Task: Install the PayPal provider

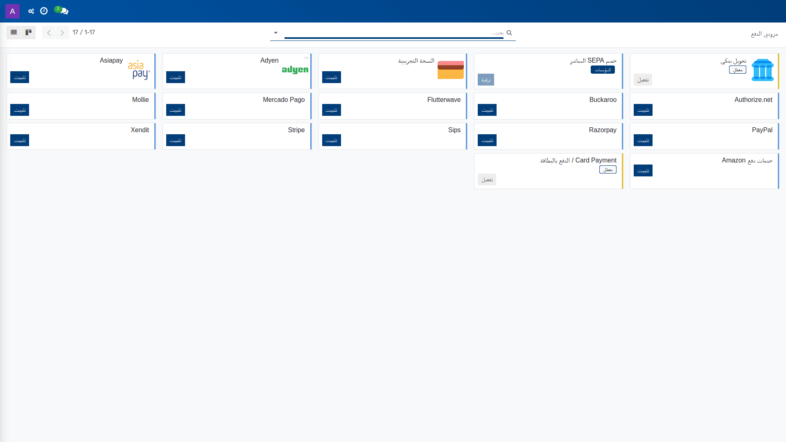Action: click(x=643, y=140)
